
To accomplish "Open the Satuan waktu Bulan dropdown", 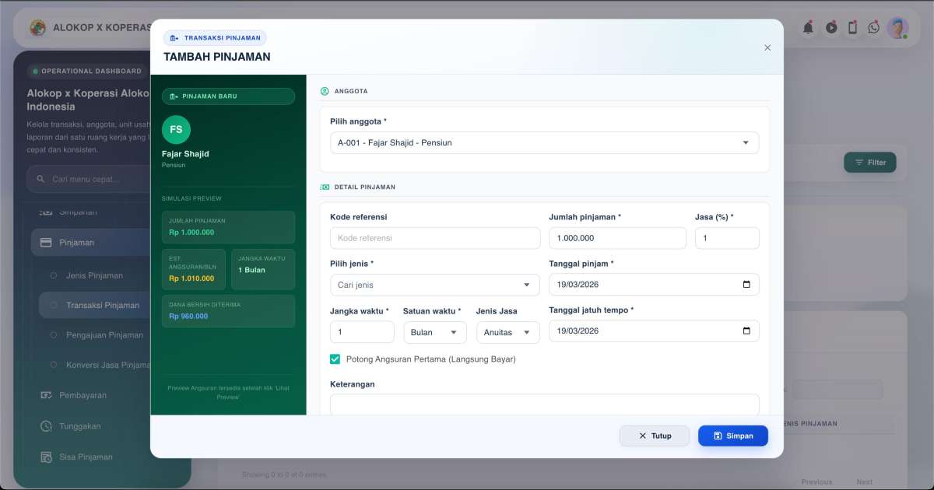I will (434, 332).
